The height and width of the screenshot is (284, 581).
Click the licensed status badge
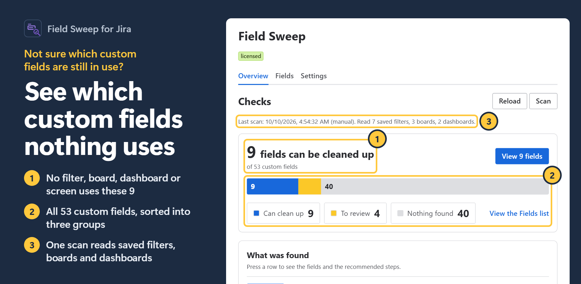(251, 56)
